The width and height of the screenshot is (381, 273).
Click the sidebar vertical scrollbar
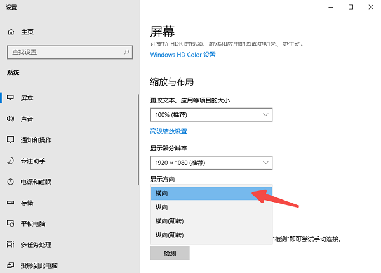coord(138,140)
